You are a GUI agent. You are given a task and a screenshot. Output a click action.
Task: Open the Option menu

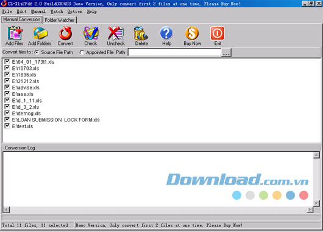click(x=75, y=12)
